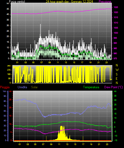Select the '24 hour graph day : Gennaio 12 2024' title
The height and width of the screenshot is (148, 124).
click(69, 1)
